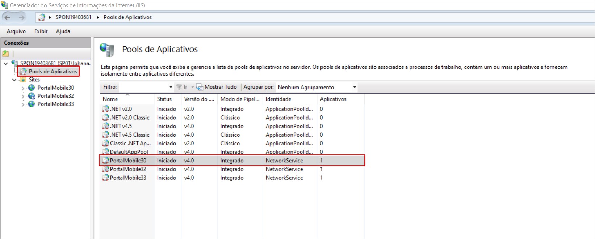Click the connect icon under Conexões
The width and height of the screenshot is (595, 239).
pyautogui.click(x=6, y=54)
